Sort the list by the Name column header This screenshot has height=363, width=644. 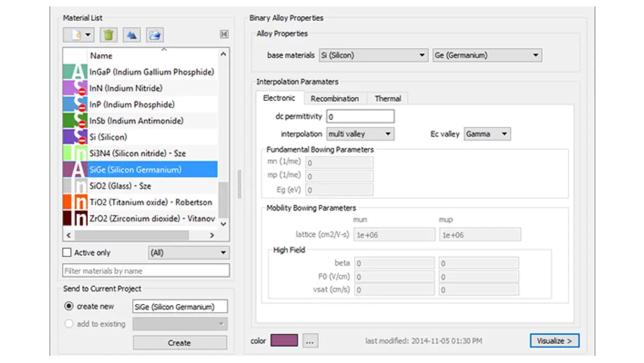[x=101, y=56]
